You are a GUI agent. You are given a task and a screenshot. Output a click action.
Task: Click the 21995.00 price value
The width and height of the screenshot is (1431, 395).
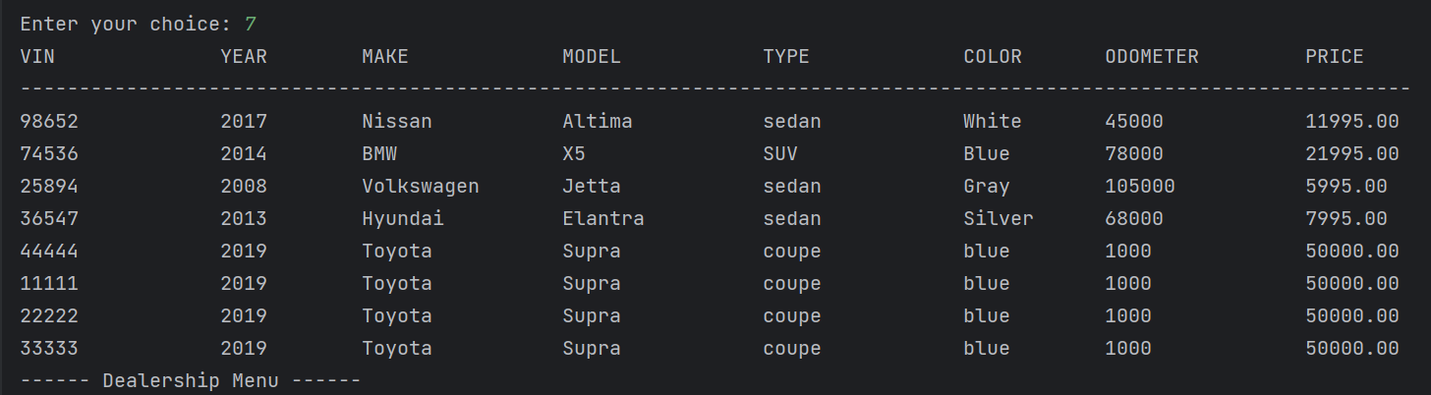pyautogui.click(x=1352, y=154)
